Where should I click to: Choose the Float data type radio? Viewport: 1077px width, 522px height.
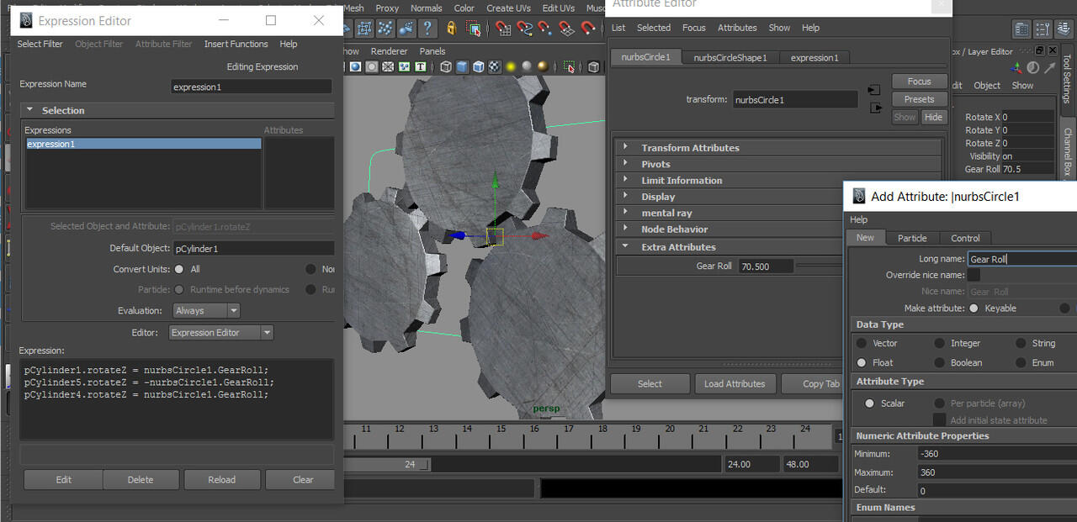[x=862, y=362]
